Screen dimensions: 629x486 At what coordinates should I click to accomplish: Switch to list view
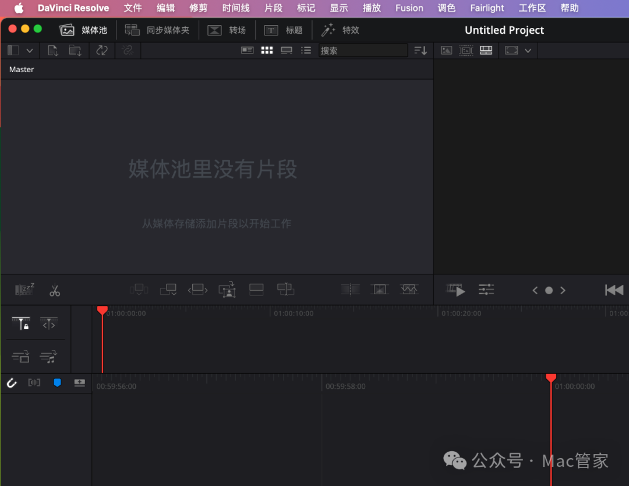306,51
